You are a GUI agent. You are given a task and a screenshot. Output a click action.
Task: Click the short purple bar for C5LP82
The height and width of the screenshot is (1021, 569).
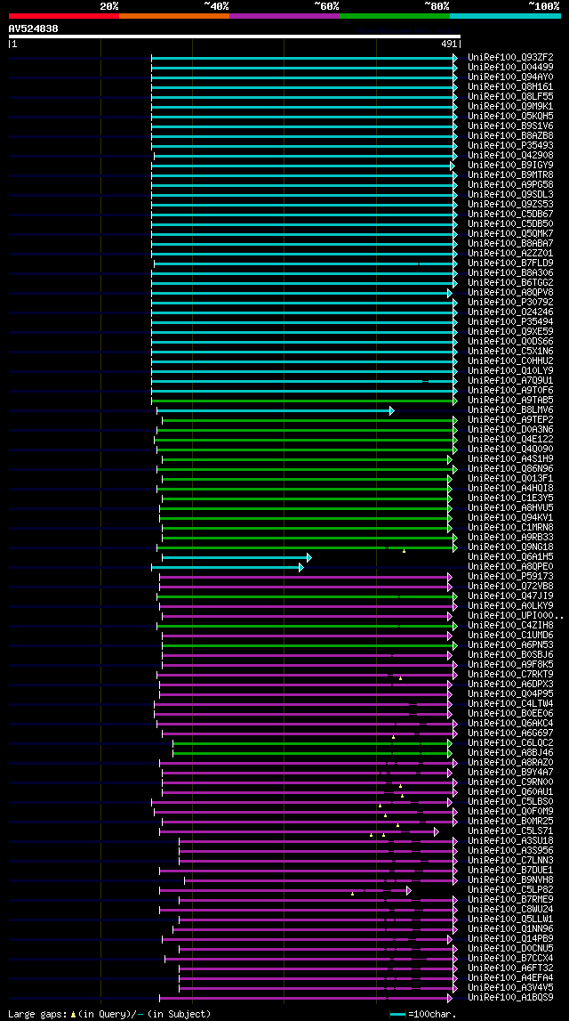(285, 890)
